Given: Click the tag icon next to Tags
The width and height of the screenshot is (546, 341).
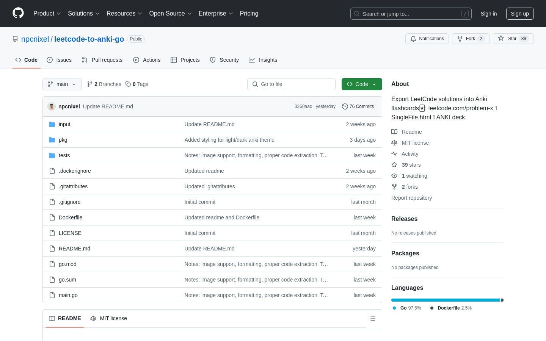Looking at the screenshot, I should [x=128, y=84].
